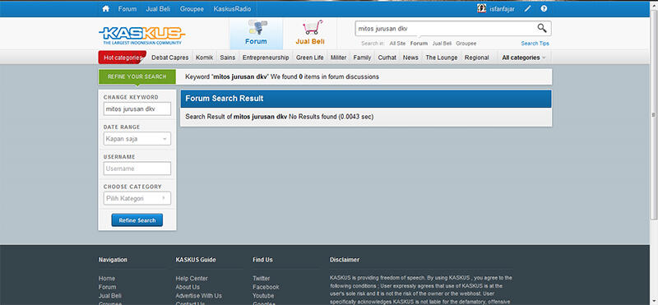Open Regional category
The image size is (658, 305).
(477, 58)
